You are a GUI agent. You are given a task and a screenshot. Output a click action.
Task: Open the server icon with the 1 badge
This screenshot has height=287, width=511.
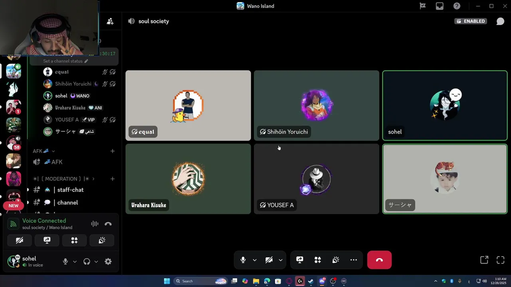click(x=14, y=107)
